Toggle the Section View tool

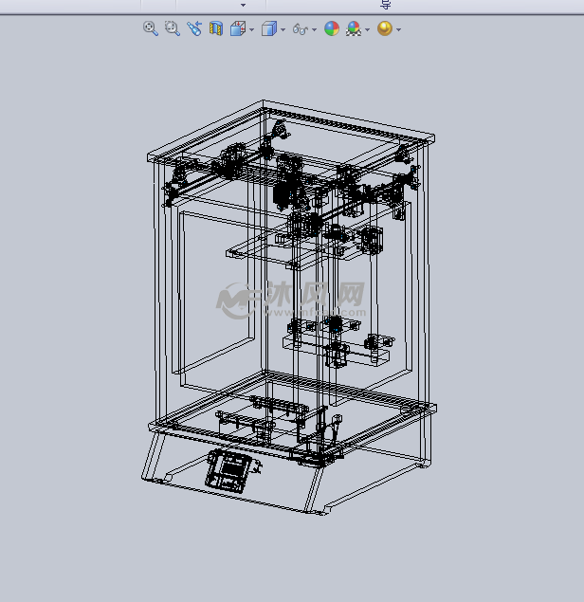[216, 29]
